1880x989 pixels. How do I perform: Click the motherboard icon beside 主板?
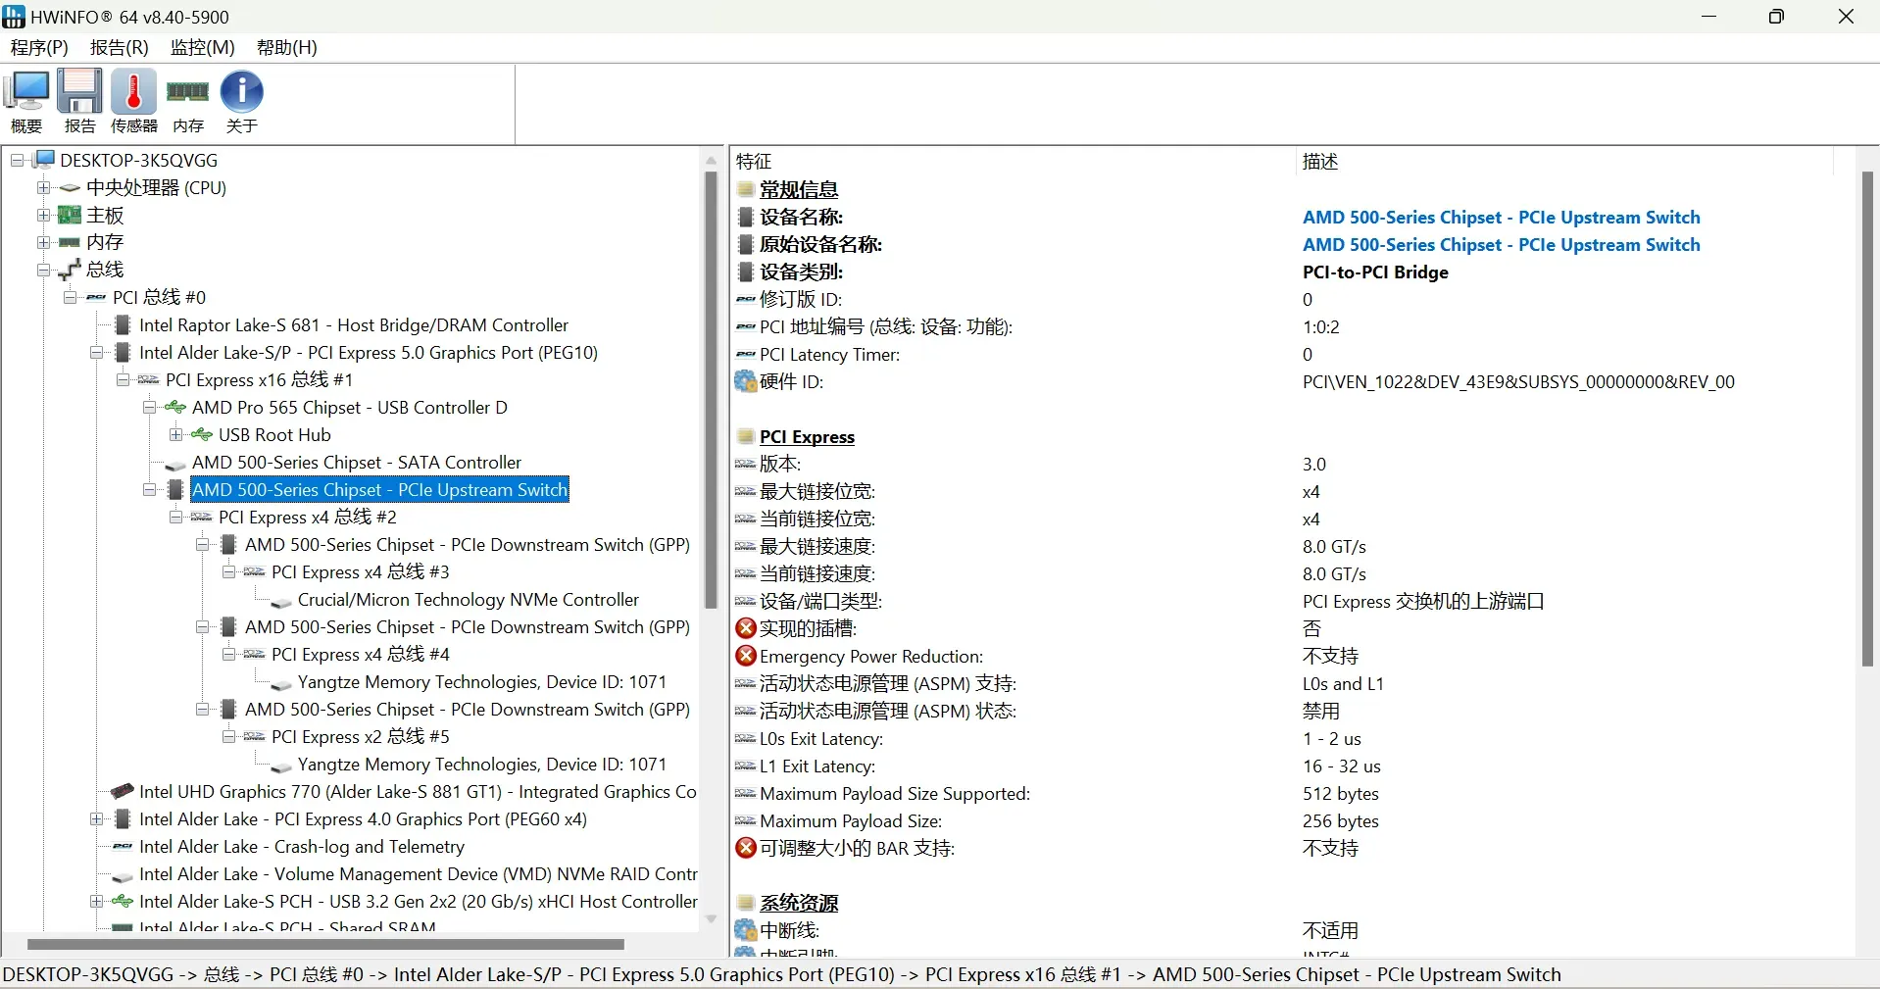click(x=70, y=215)
